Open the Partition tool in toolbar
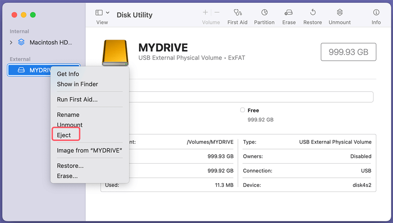The height and width of the screenshot is (223, 393). (x=264, y=13)
